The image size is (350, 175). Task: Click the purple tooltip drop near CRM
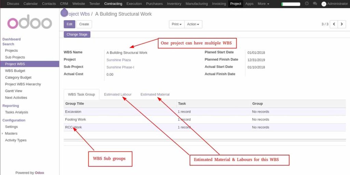(64, 13)
